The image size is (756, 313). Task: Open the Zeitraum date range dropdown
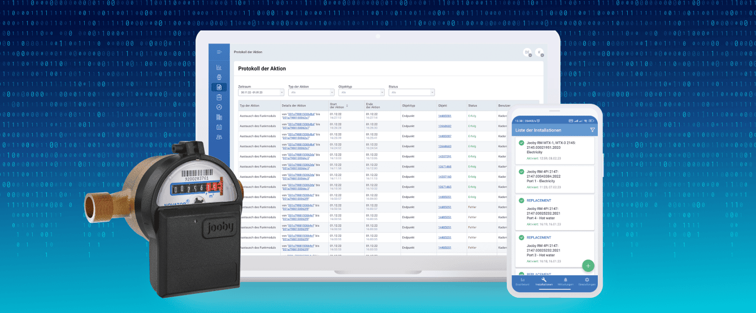coord(261,92)
